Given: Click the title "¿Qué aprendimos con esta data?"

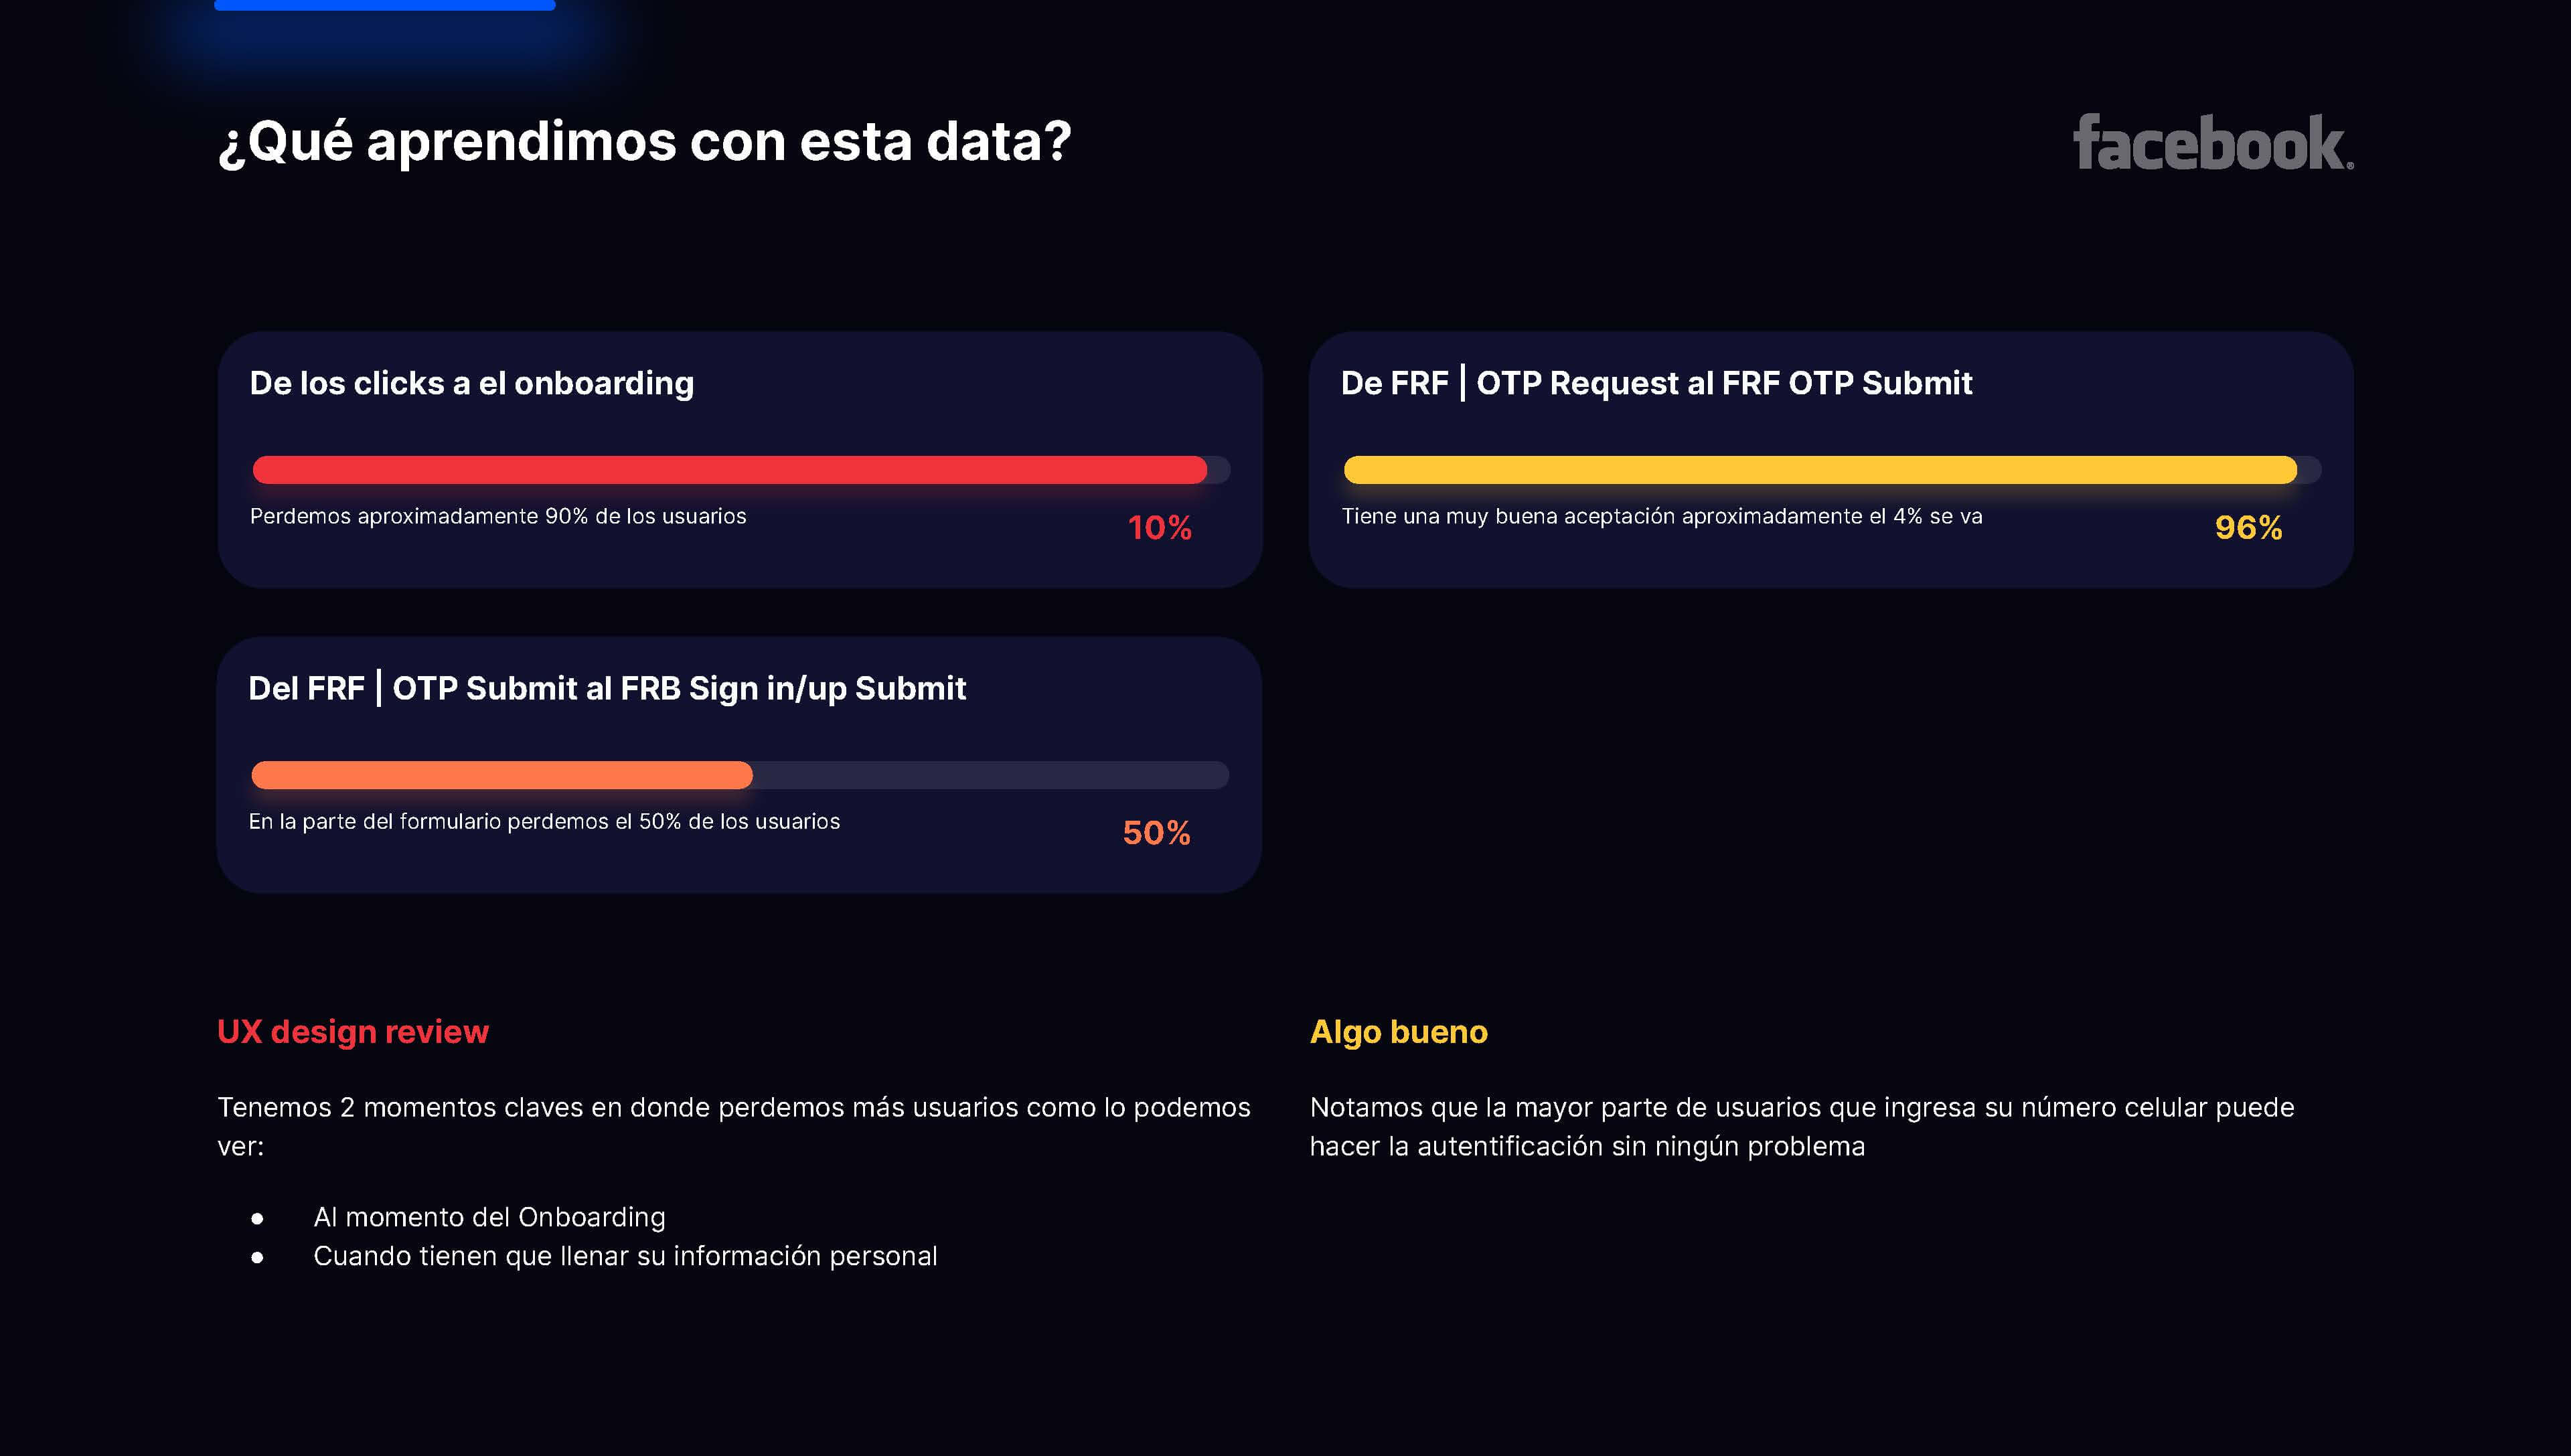Looking at the screenshot, I should pos(644,141).
